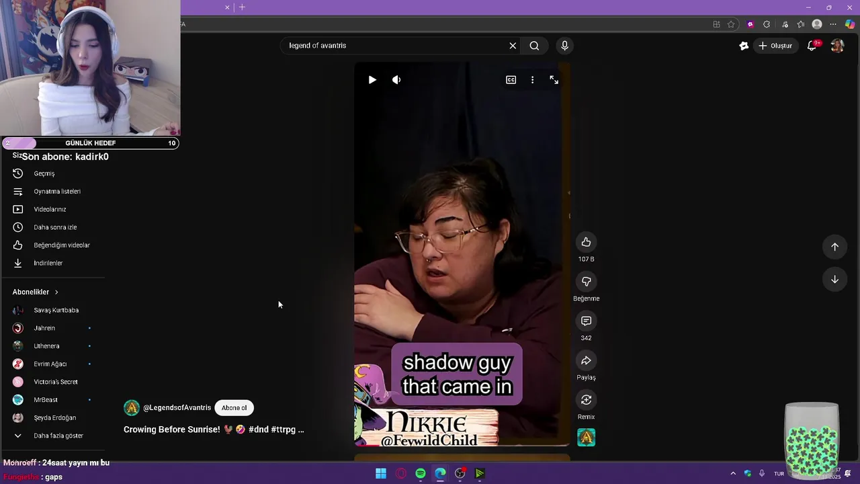Close the current browser tab
This screenshot has width=860, height=484.
point(227,7)
